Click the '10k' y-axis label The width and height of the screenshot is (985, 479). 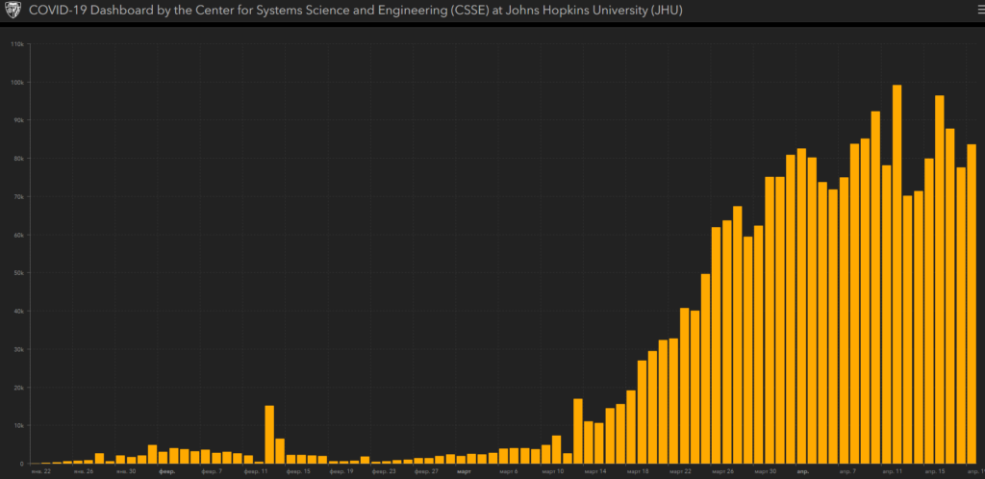[x=19, y=426]
